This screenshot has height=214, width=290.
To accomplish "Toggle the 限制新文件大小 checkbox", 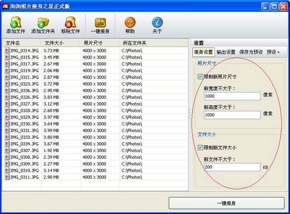I will pyautogui.click(x=200, y=148).
